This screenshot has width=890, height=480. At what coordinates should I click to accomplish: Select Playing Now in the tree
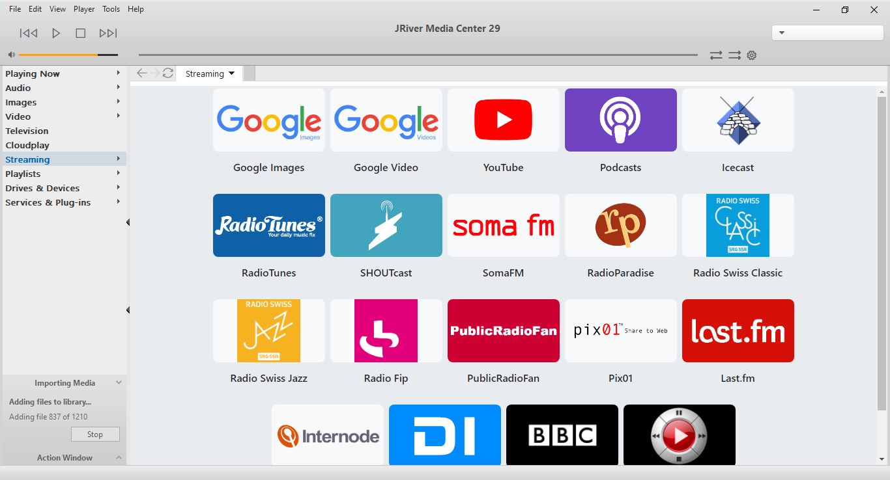(33, 73)
